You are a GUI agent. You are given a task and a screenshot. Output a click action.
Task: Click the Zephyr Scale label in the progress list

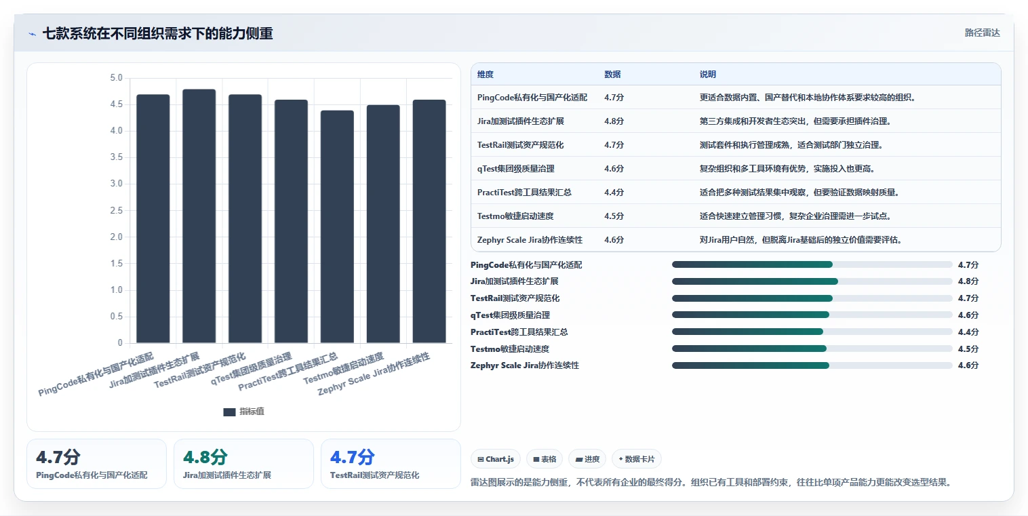525,365
